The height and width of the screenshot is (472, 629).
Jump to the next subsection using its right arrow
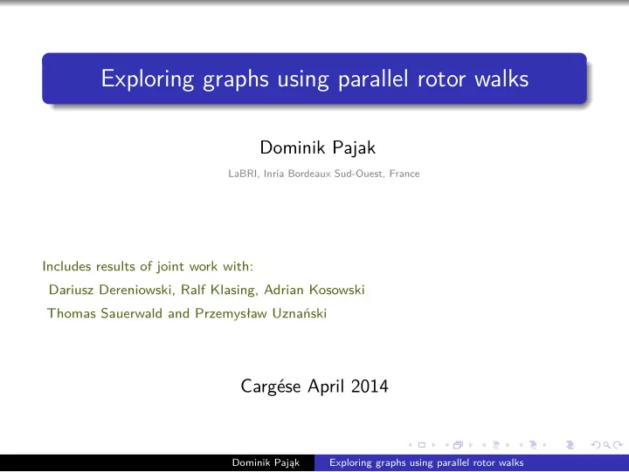pyautogui.click(x=508, y=445)
